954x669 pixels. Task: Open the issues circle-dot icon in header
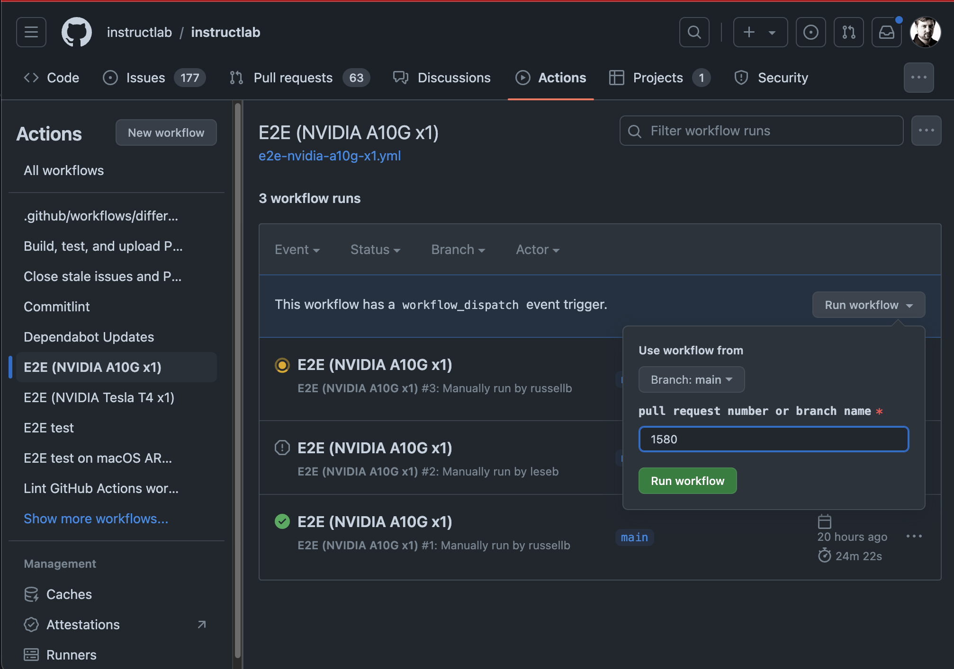[x=811, y=32]
